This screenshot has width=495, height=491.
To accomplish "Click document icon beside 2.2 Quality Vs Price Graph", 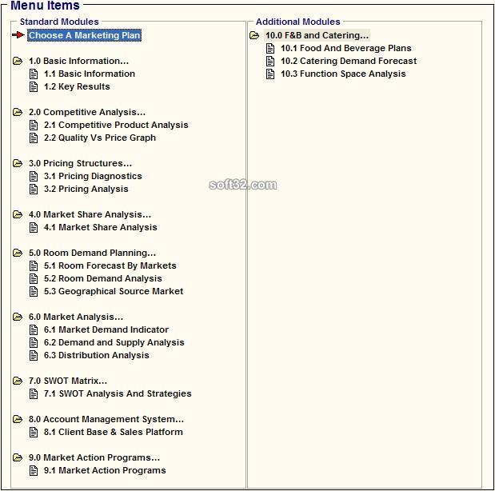I will [x=34, y=138].
